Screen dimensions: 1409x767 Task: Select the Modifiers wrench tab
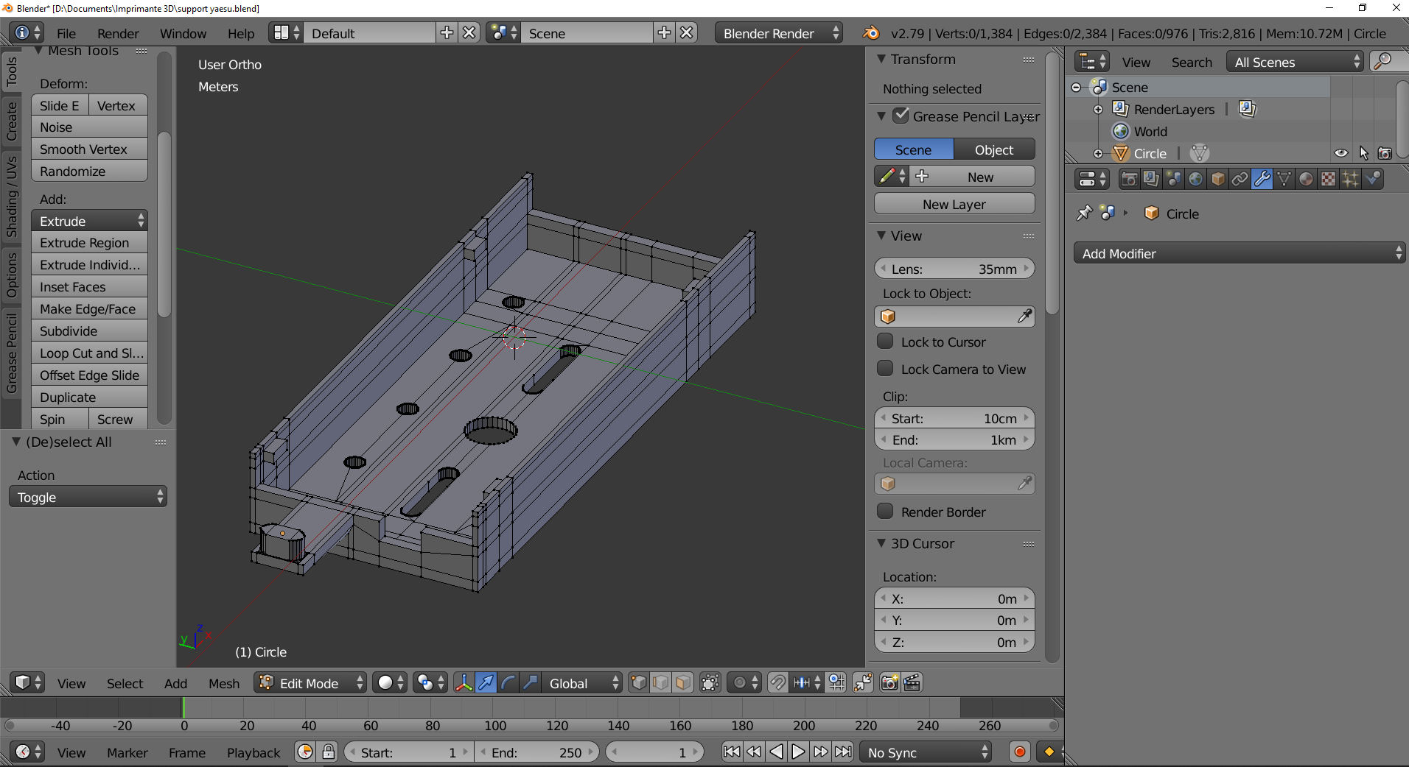(1262, 179)
